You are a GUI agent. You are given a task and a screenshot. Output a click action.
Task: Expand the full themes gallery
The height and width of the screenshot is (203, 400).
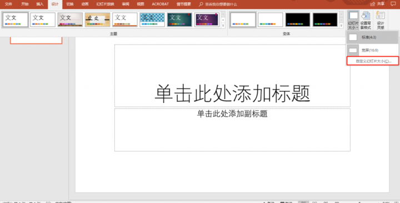pos(223,26)
